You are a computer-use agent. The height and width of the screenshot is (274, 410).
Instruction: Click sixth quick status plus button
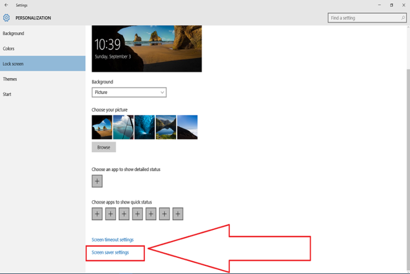pos(165,214)
